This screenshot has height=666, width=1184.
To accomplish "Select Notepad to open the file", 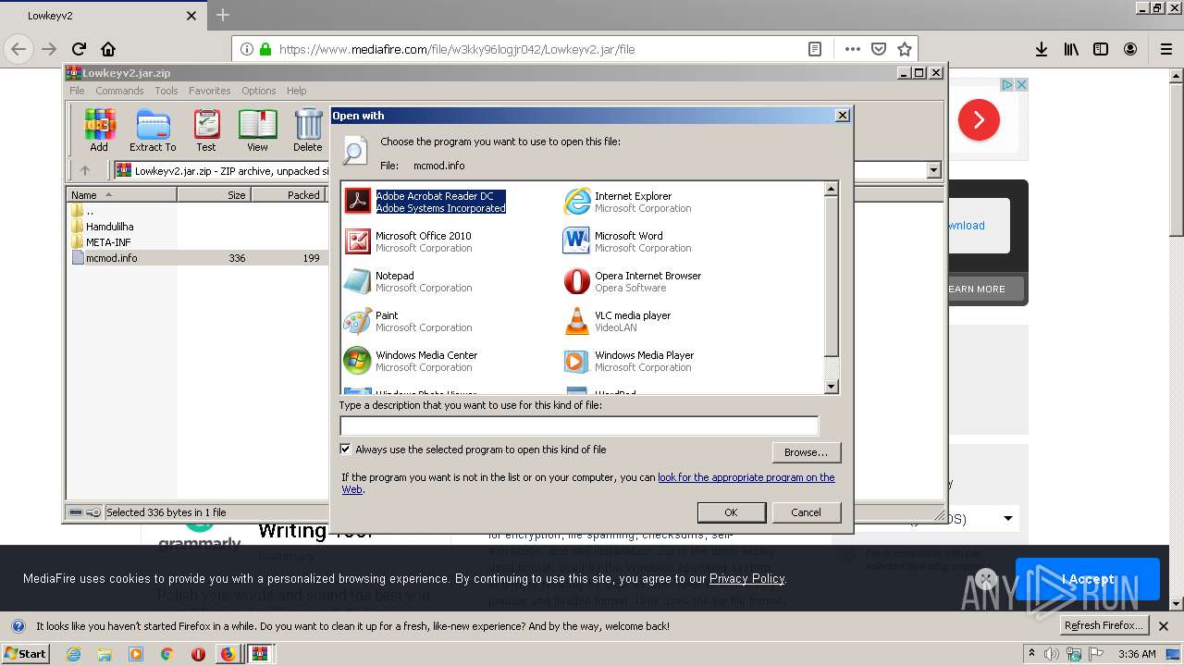I will click(408, 281).
